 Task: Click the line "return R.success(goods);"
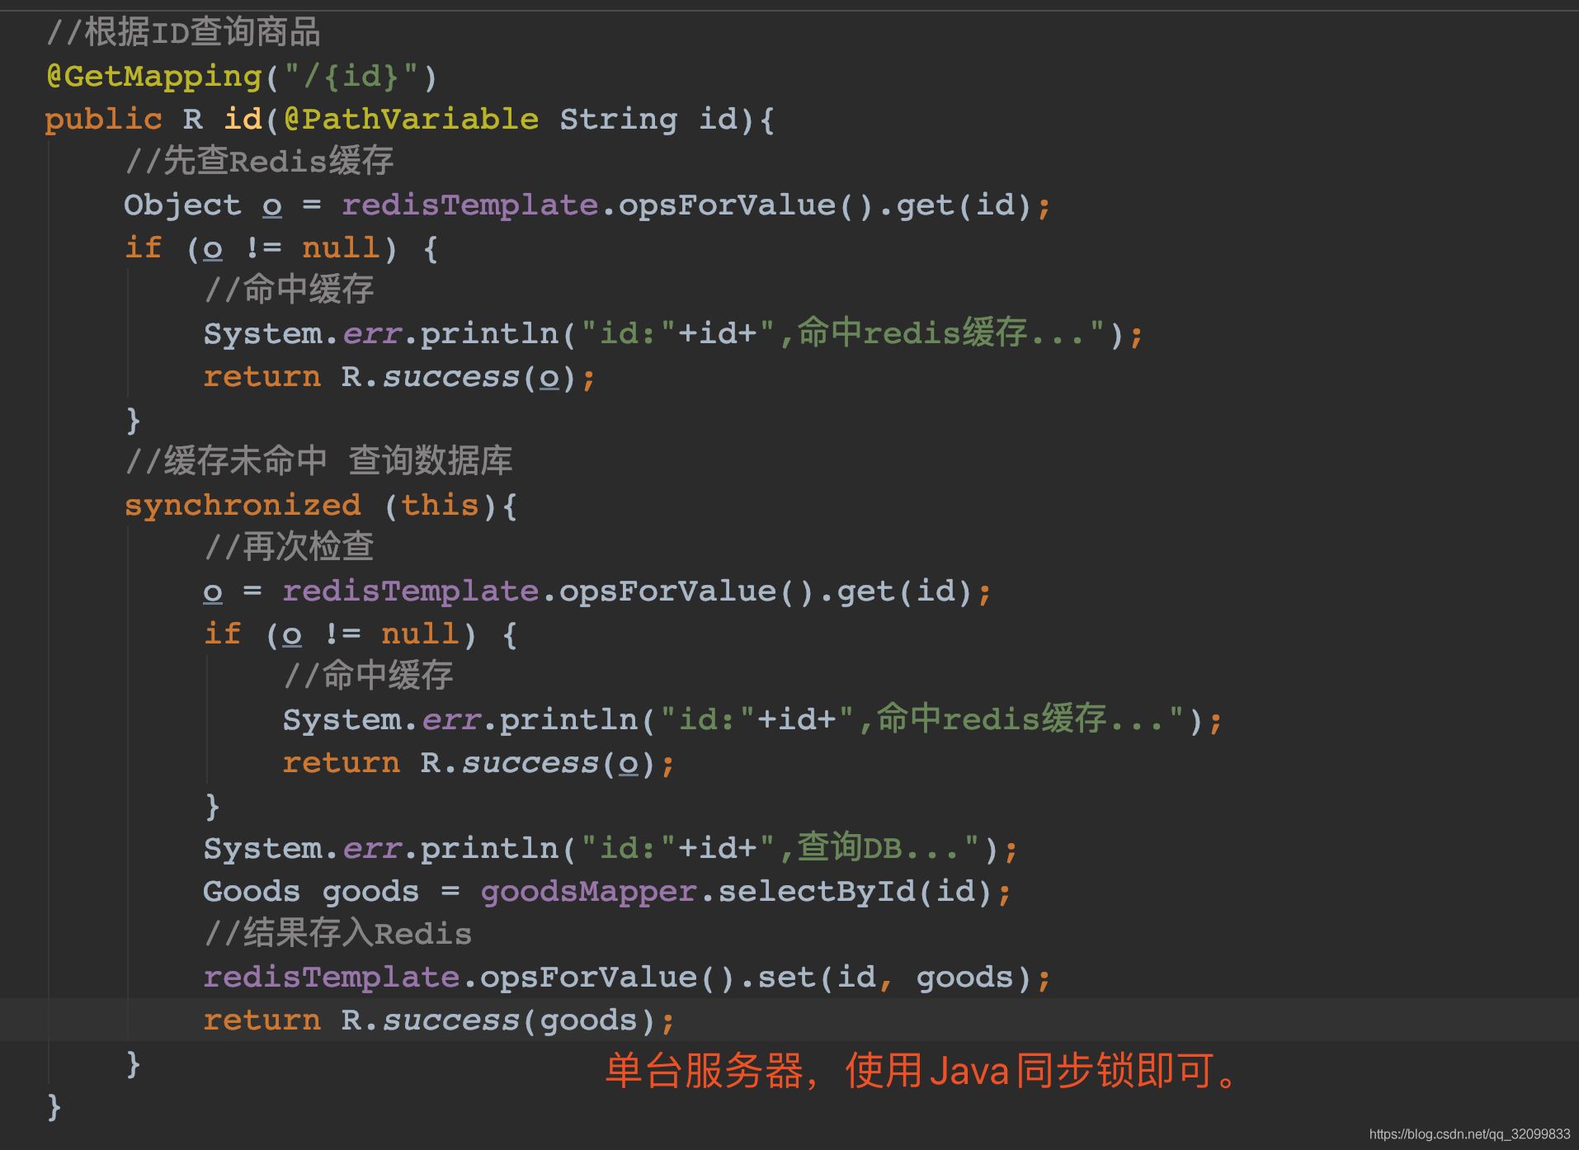pos(439,1020)
